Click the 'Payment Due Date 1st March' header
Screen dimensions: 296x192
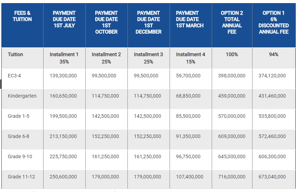click(190, 19)
